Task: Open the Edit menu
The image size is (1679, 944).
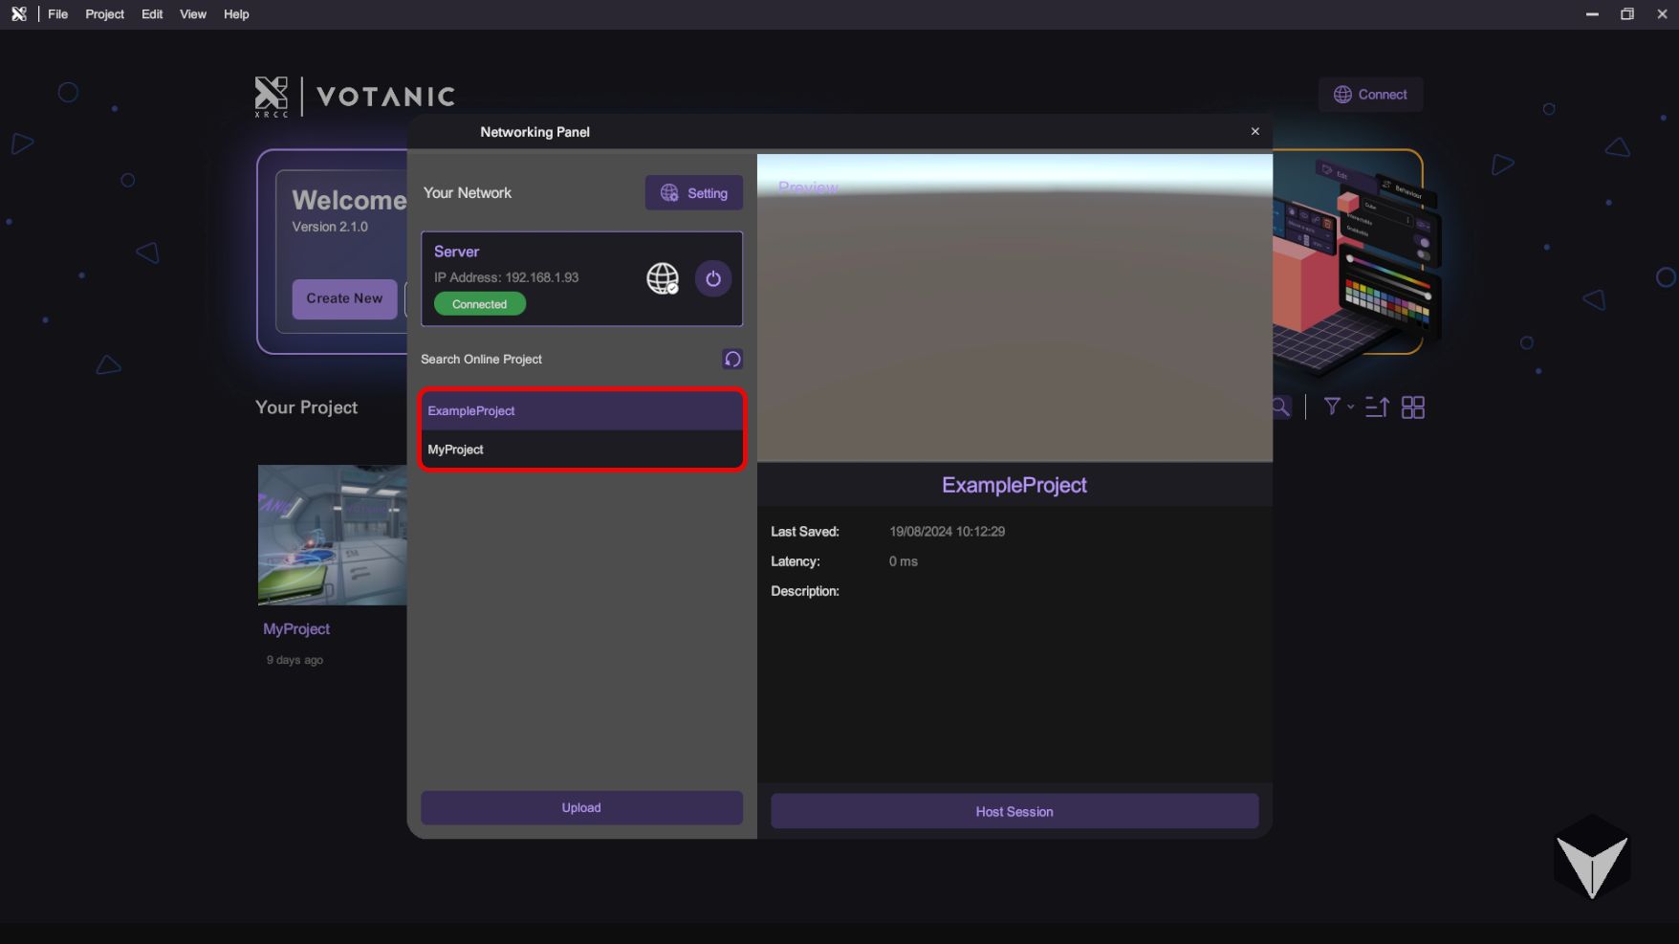Action: click(x=152, y=14)
